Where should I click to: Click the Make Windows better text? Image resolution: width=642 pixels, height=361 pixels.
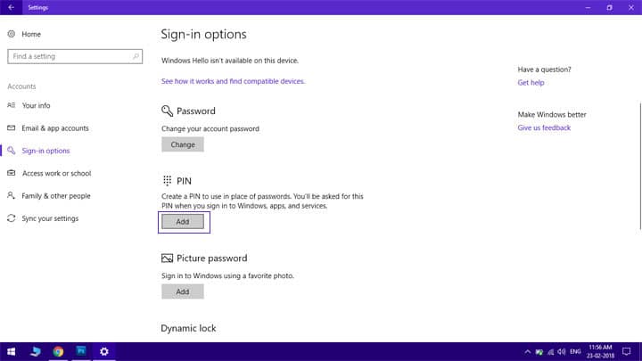click(552, 115)
